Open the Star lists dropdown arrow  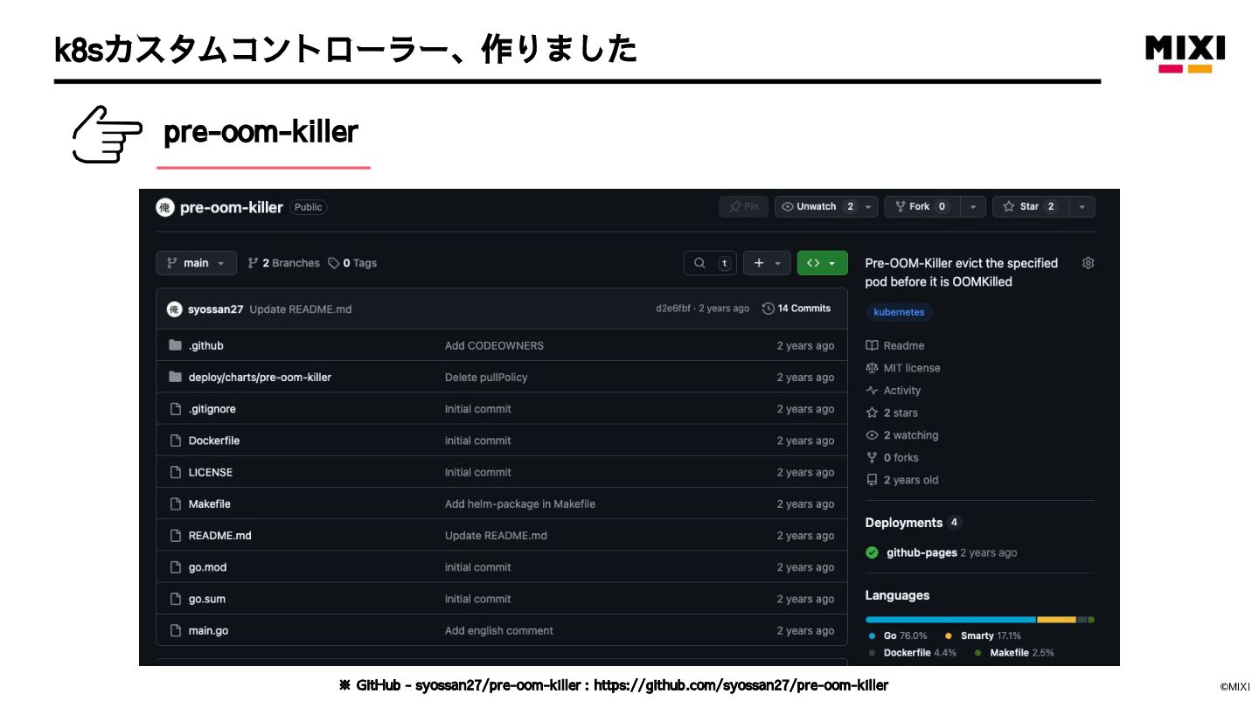click(1082, 206)
